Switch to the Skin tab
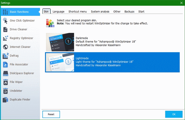 [x=46, y=11]
